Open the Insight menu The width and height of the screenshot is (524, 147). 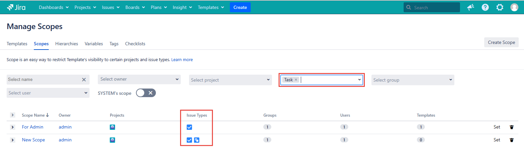(x=182, y=7)
